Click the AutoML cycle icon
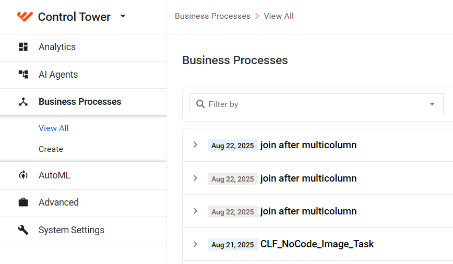The width and height of the screenshot is (453, 264). (23, 175)
